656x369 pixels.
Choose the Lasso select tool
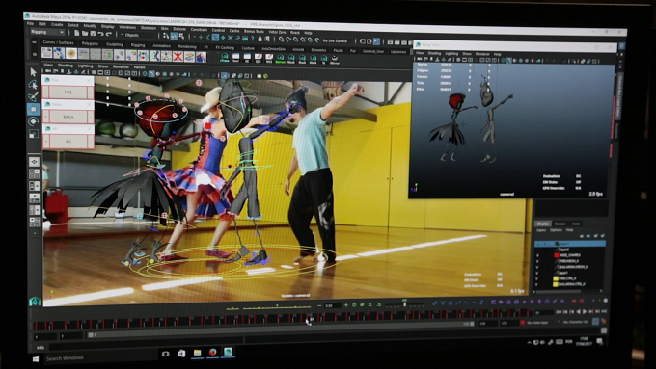pyautogui.click(x=34, y=85)
